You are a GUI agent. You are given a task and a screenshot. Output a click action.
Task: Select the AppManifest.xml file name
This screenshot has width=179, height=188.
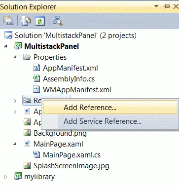(x=71, y=68)
